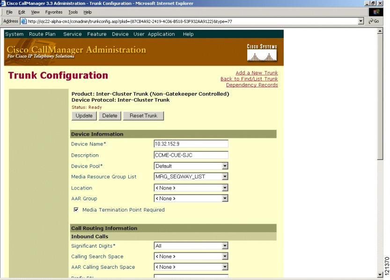This screenshot has width=390, height=280.
Task: Expand the Media Resource Group List dropdown
Action: tap(225, 177)
